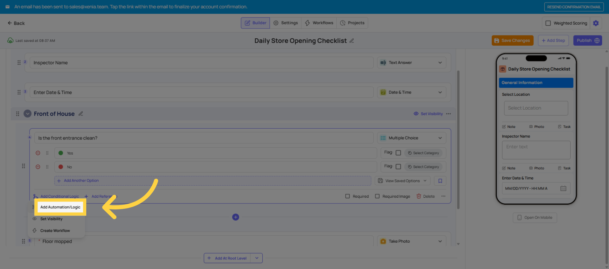Viewport: 609px width, 269px height.
Task: Open front entrance step three-dot menu
Action: tap(443, 196)
